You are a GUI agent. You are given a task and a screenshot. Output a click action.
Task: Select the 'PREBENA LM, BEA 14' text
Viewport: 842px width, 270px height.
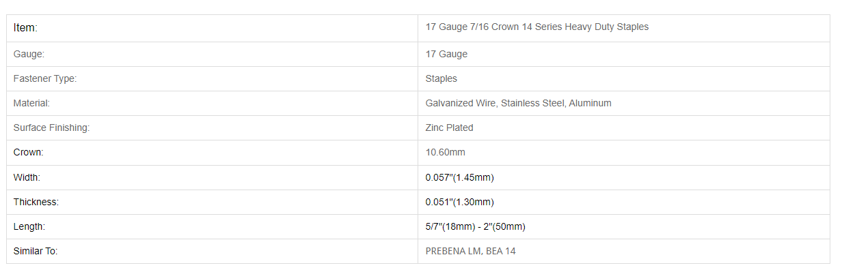[471, 251]
